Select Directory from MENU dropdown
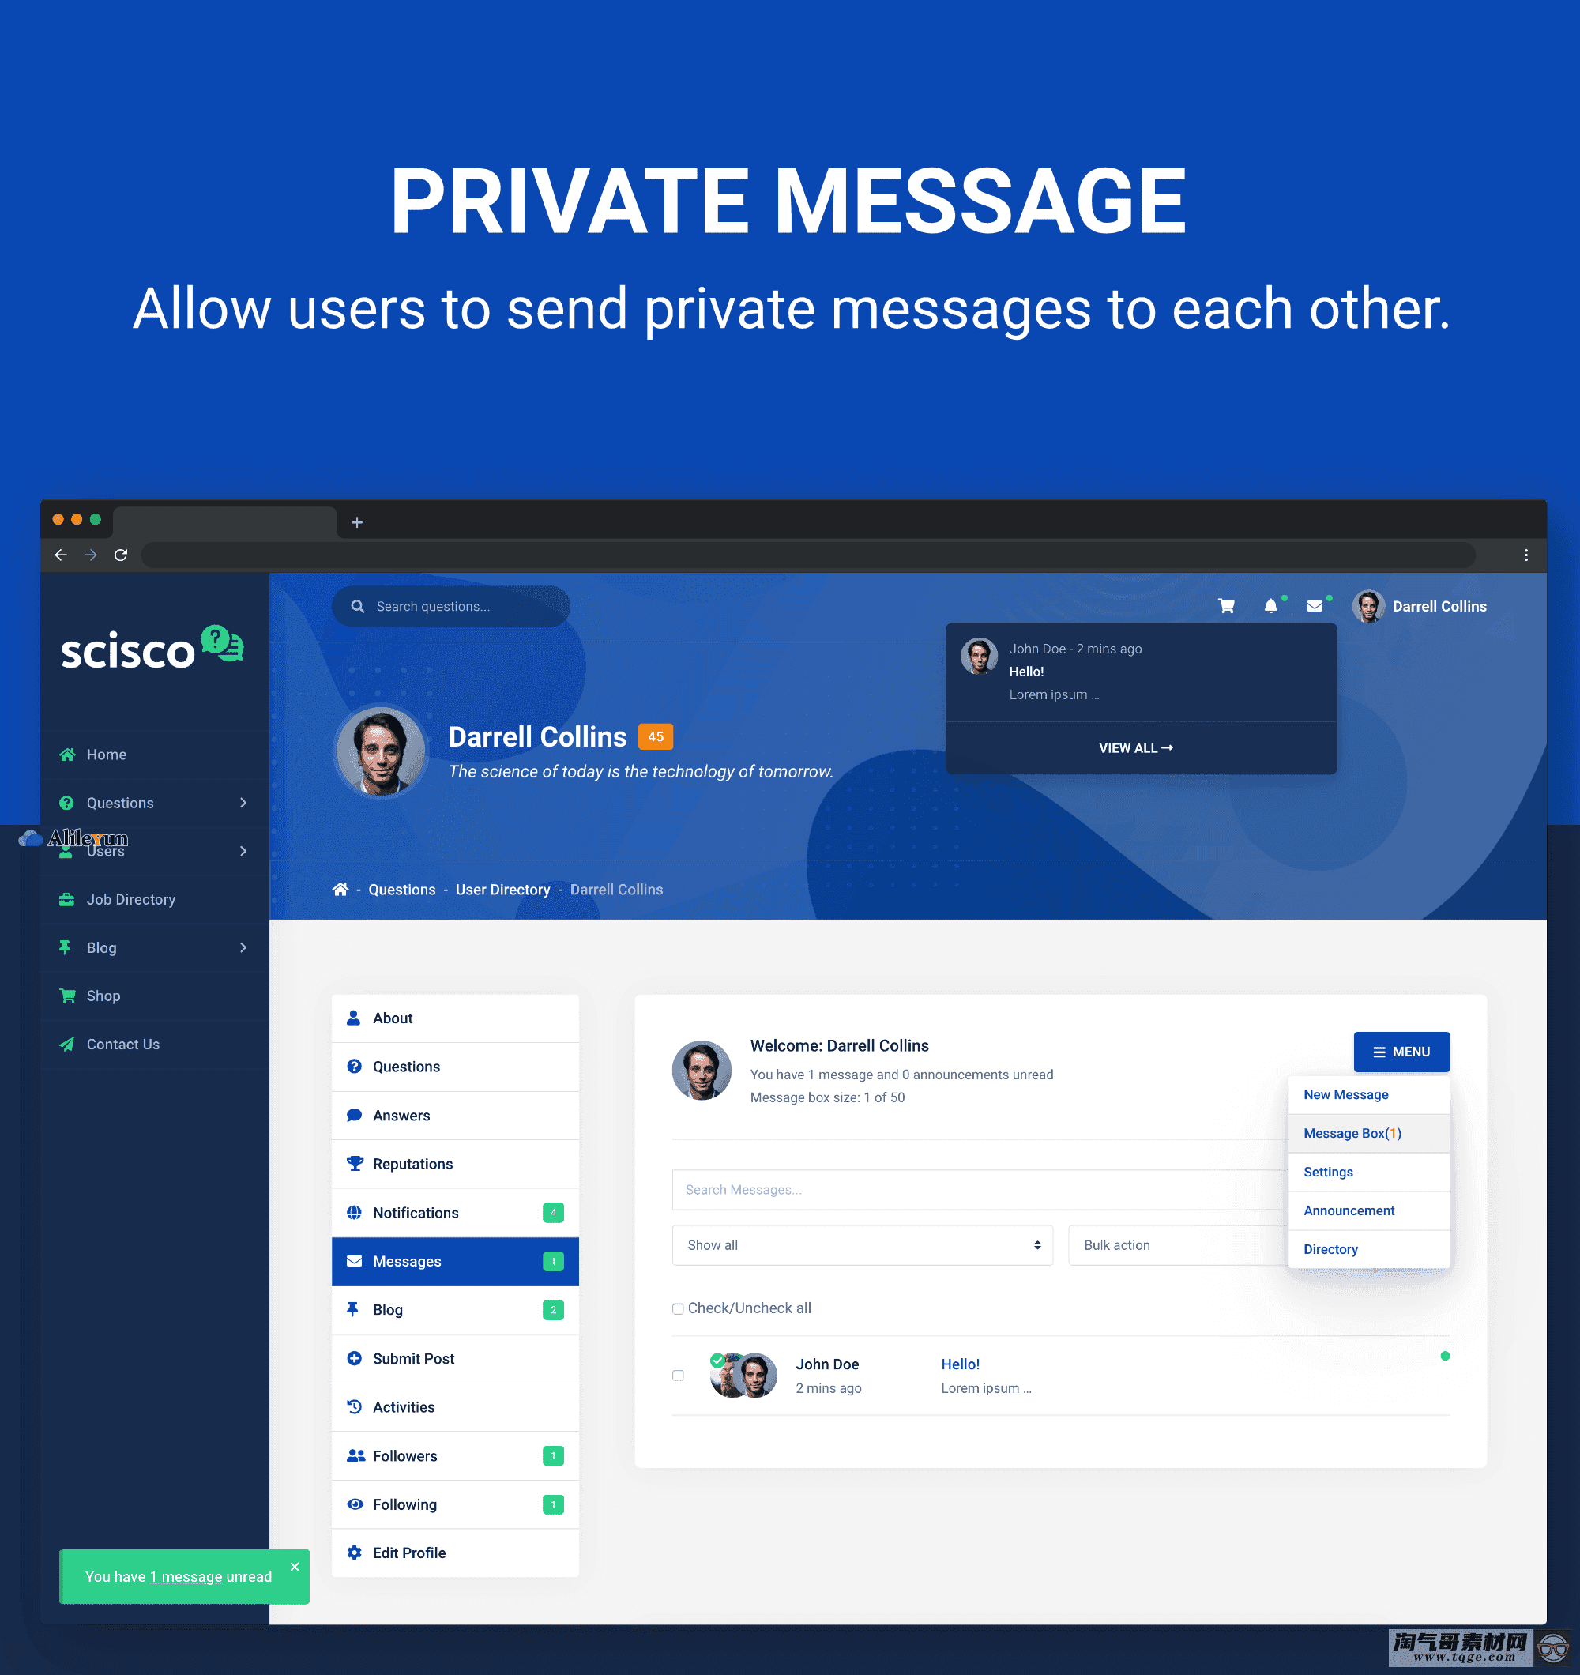 tap(1332, 1248)
